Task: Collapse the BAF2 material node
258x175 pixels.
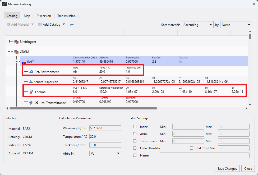Action: (16, 62)
